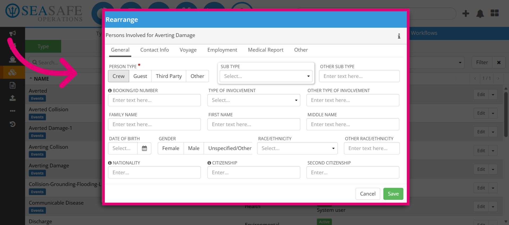Open the Sub Type dropdown
This screenshot has height=225, width=509.
[x=266, y=76]
